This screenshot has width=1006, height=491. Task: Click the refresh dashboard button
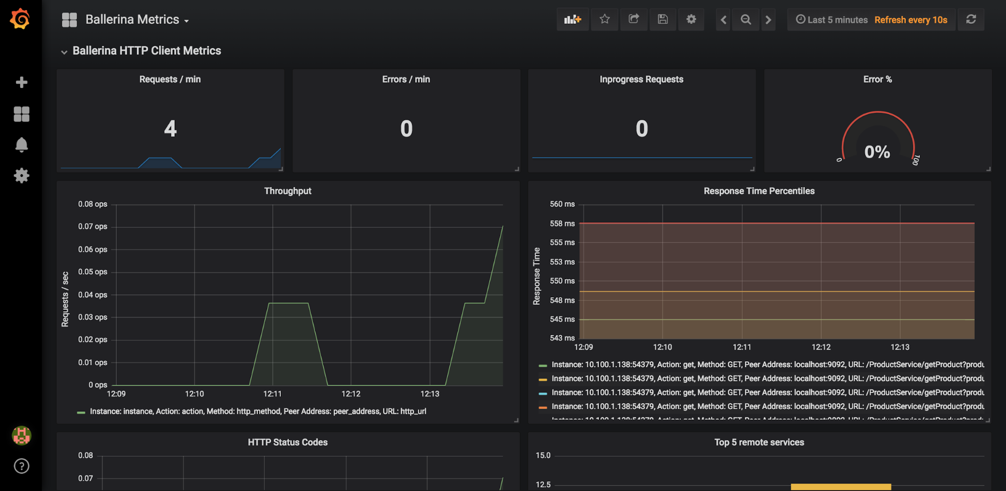971,20
